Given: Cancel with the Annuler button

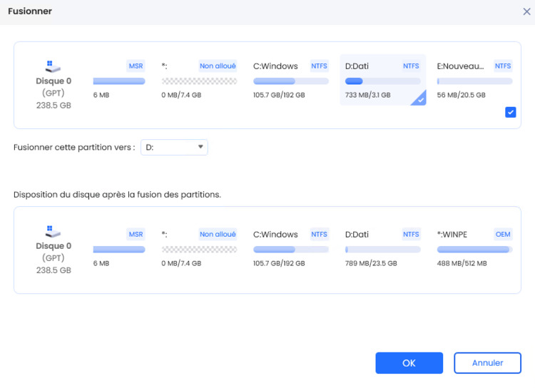Looking at the screenshot, I should (x=487, y=363).
